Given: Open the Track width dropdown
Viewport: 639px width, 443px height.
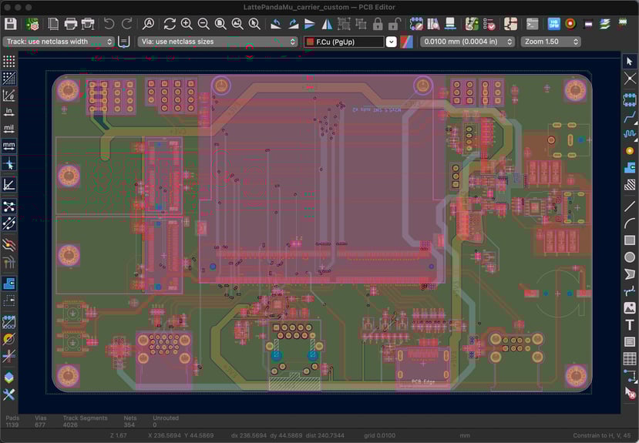Looking at the screenshot, I should 59,42.
